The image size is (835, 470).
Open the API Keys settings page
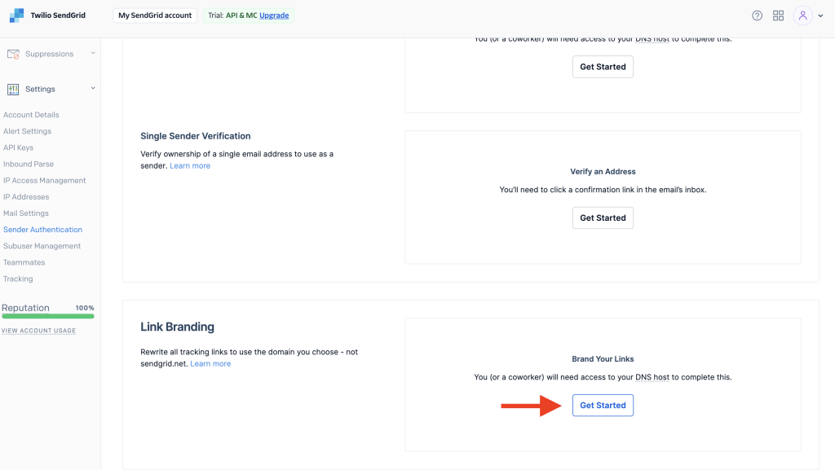19,147
